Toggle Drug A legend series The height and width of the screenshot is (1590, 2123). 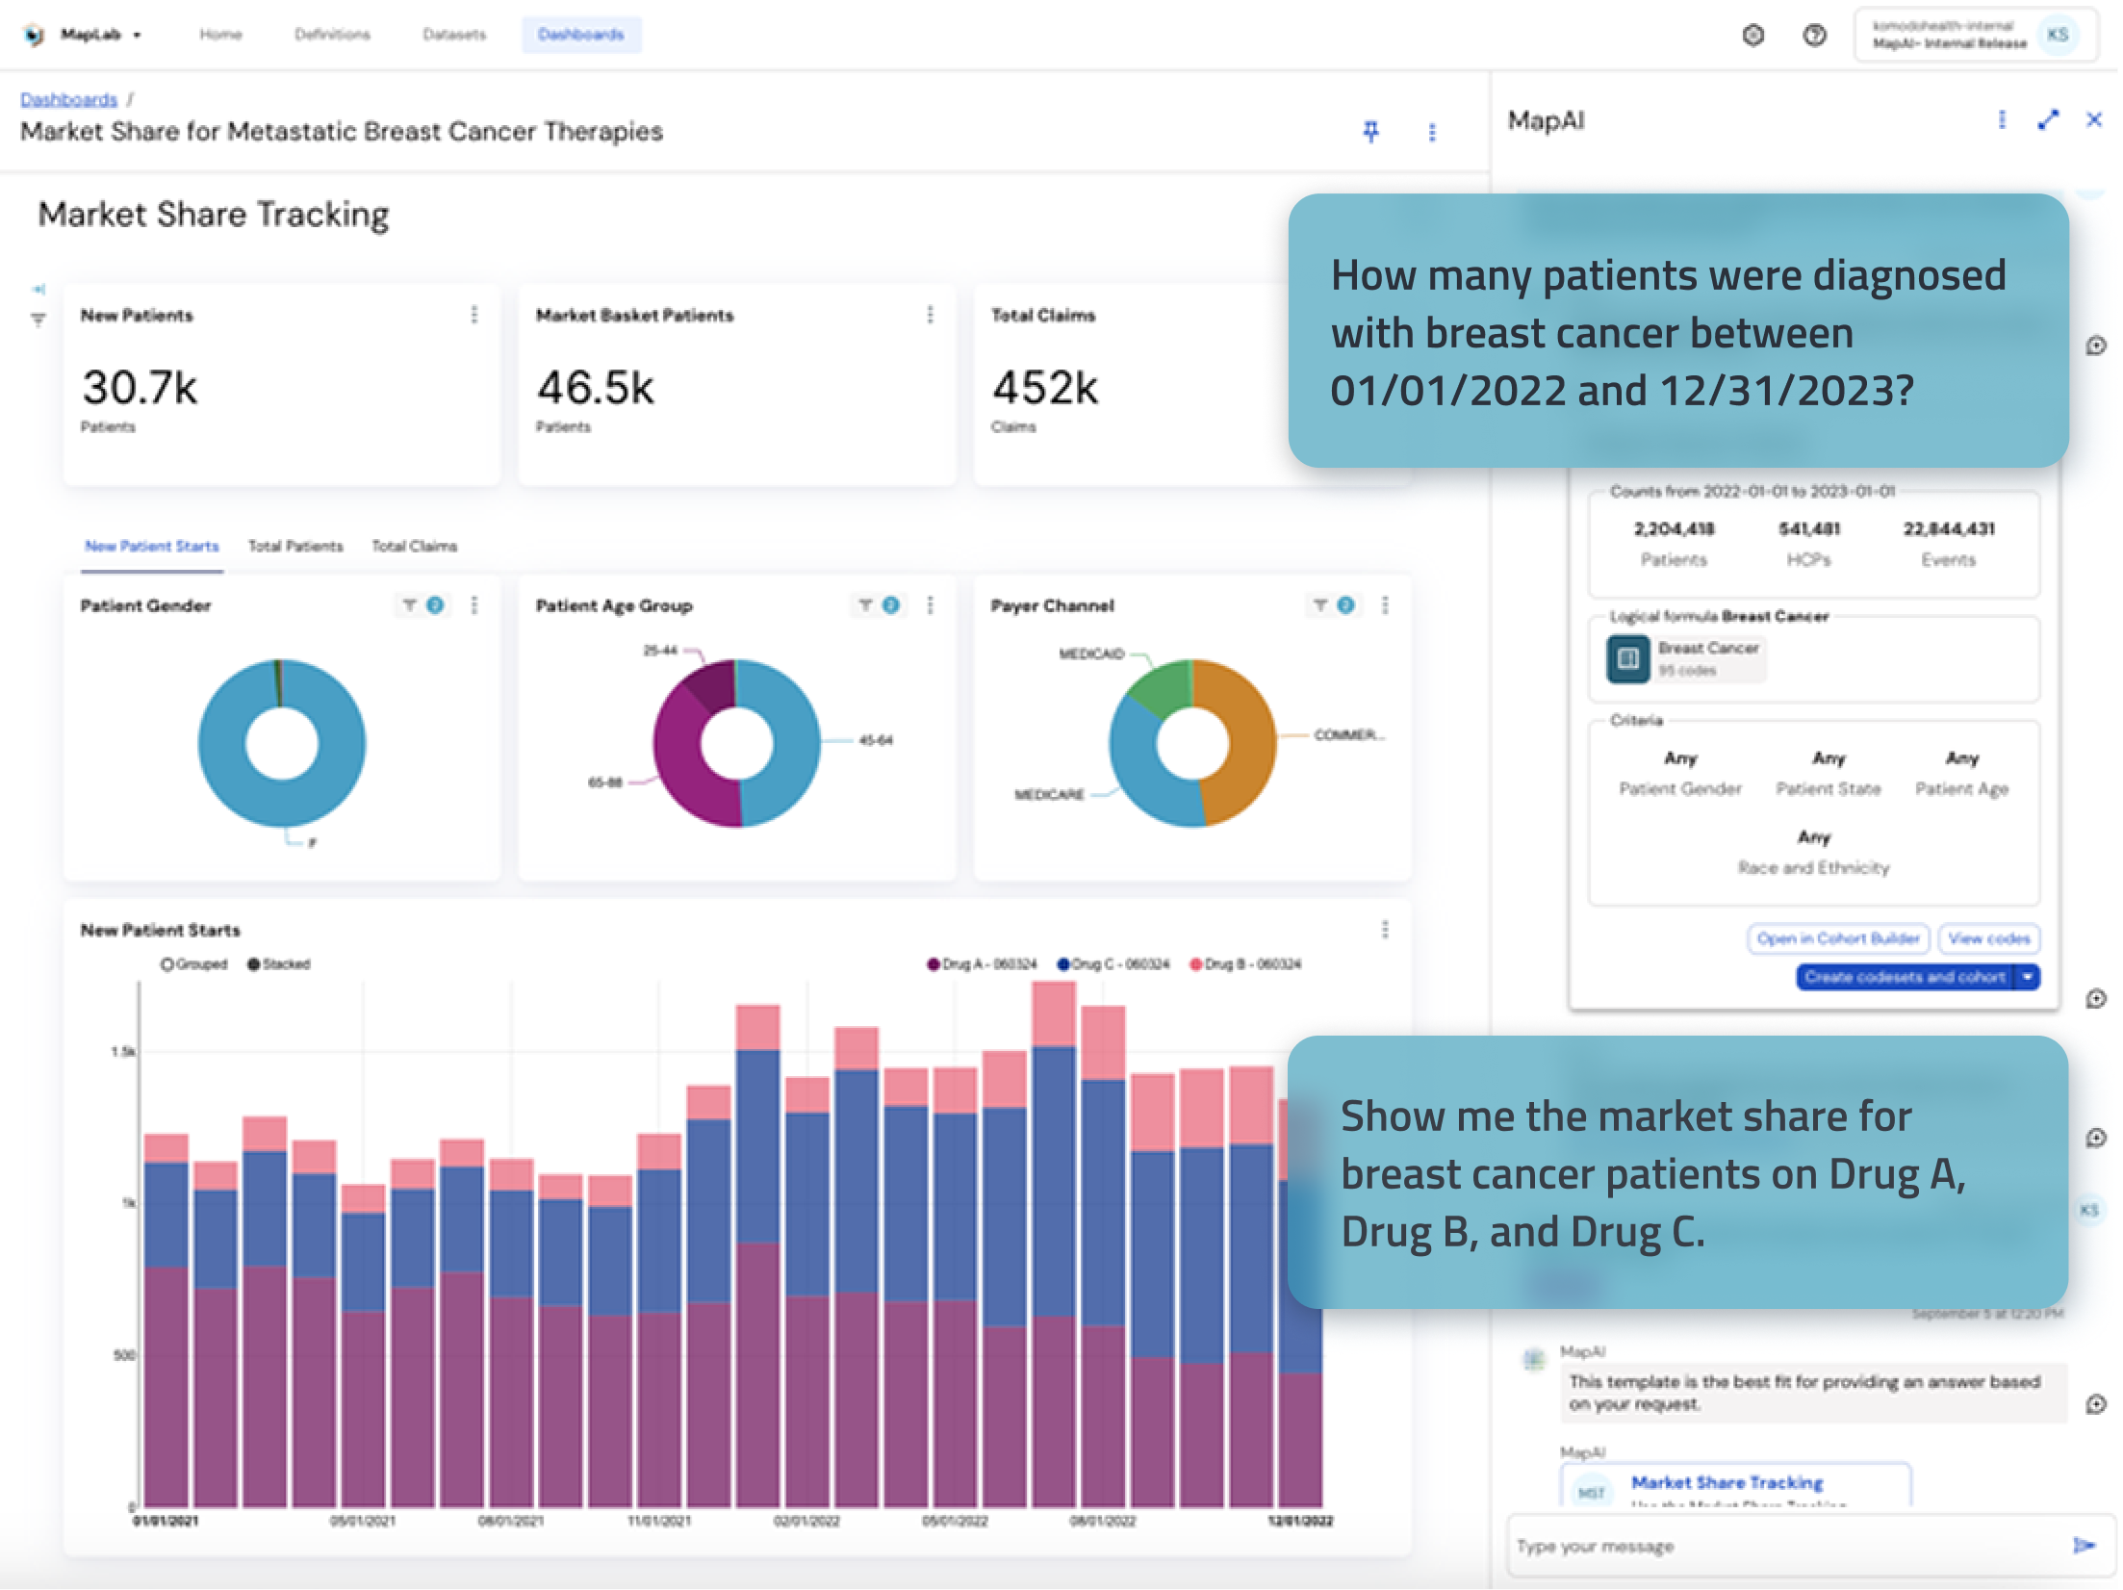tap(982, 963)
